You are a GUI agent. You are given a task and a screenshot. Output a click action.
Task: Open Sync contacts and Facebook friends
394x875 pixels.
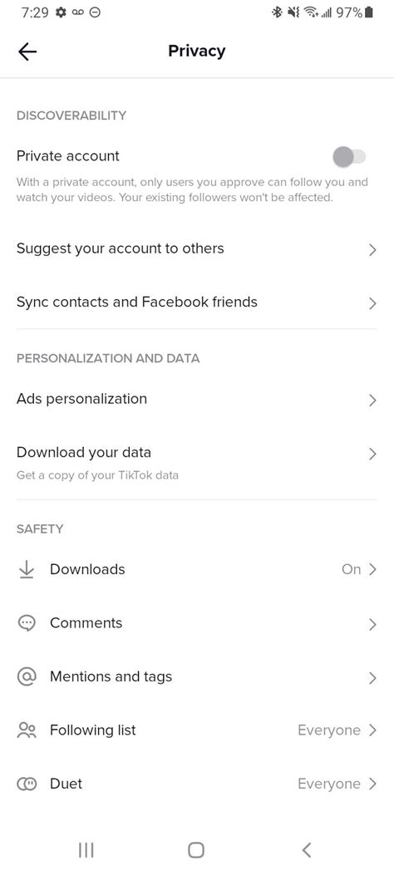point(197,302)
